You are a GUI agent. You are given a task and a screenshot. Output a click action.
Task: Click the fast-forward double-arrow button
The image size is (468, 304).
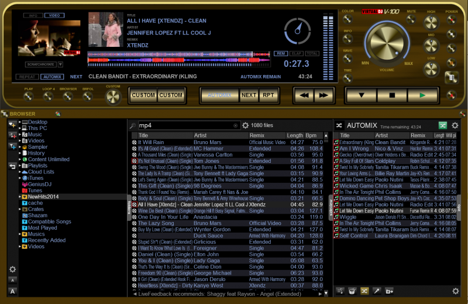pyautogui.click(x=324, y=95)
